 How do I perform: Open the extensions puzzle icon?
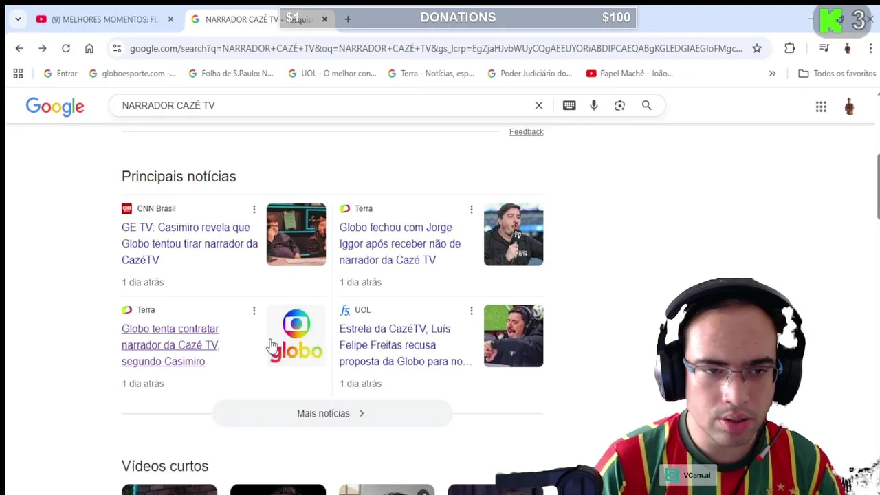click(789, 48)
